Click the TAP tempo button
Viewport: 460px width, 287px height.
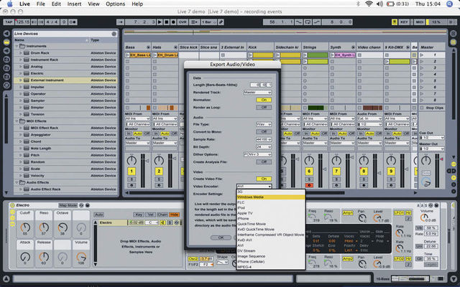(x=9, y=22)
